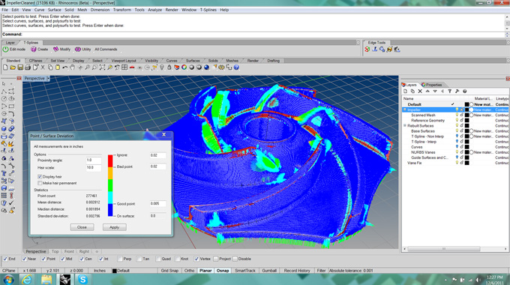
Task: Collapse the Rebuilt Surfaces layer tree node
Action: pos(405,125)
